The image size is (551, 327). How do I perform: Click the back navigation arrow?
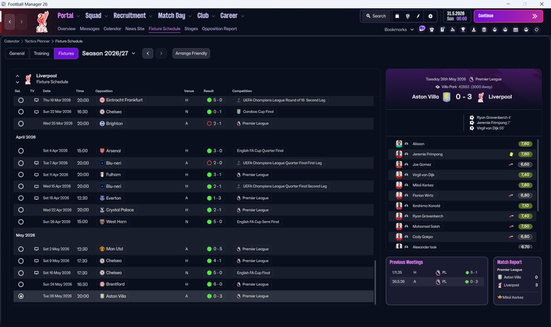(9, 22)
